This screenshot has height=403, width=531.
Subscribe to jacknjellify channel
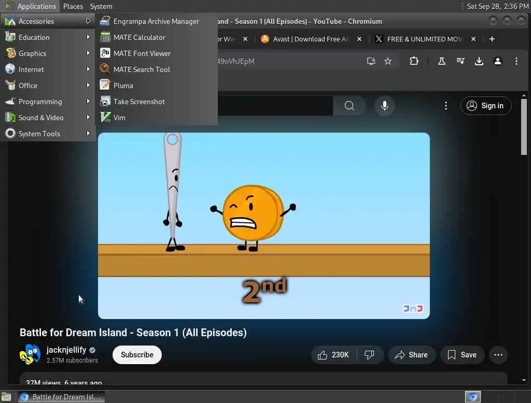[137, 355]
